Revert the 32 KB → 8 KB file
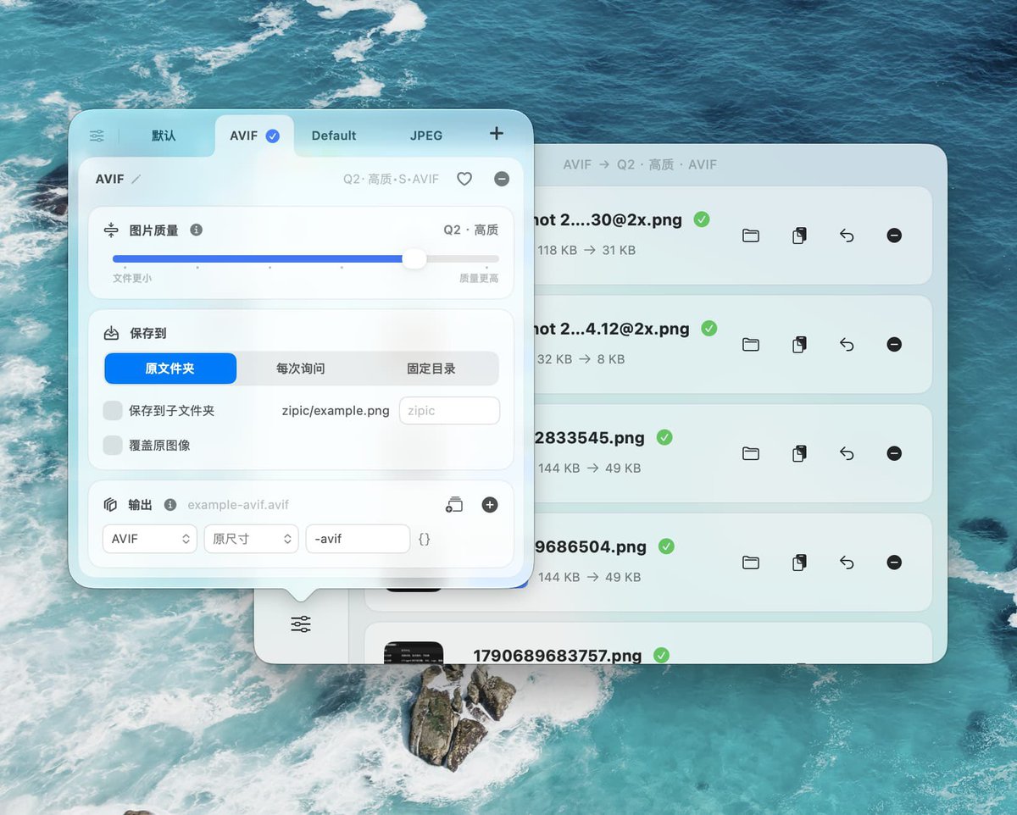Screen dimensions: 1017x815 point(847,345)
